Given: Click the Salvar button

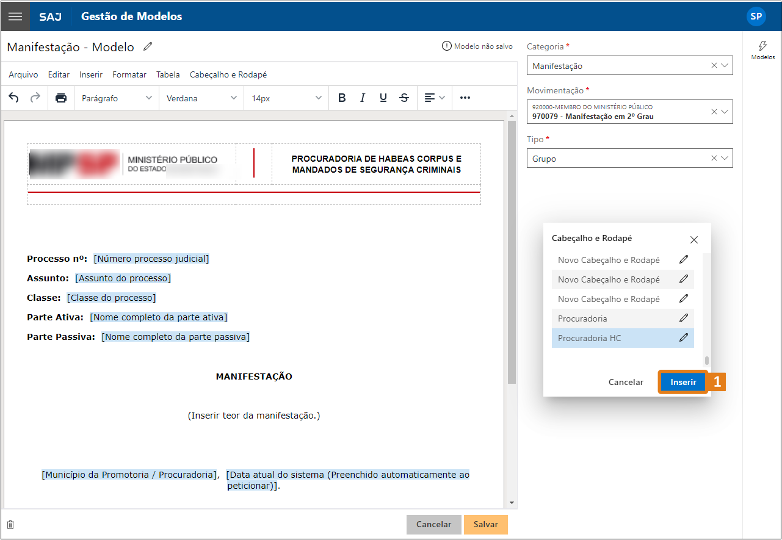Looking at the screenshot, I should pos(485,525).
